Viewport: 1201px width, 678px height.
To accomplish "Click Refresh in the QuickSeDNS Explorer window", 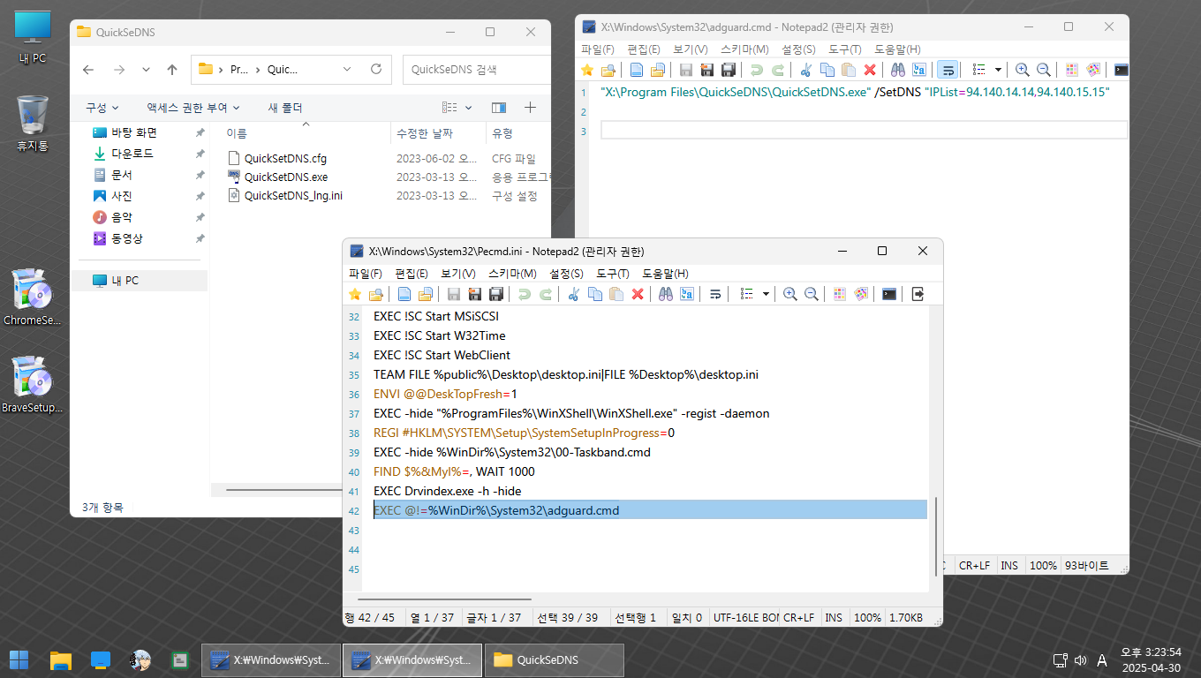I will tap(375, 69).
